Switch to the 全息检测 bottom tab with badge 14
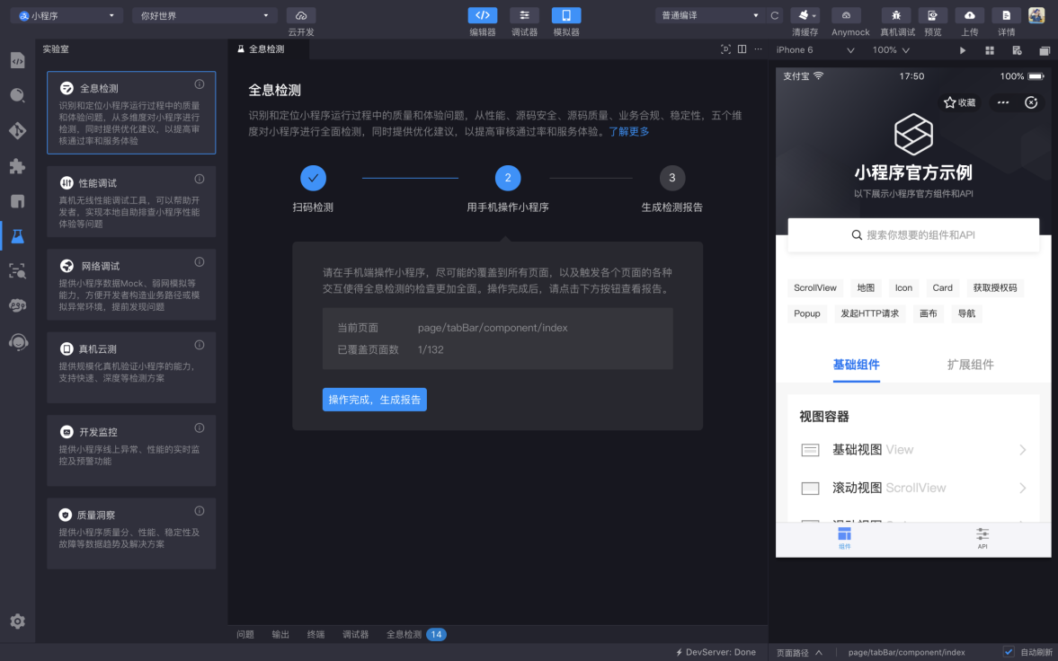The image size is (1058, 661). pyautogui.click(x=416, y=634)
